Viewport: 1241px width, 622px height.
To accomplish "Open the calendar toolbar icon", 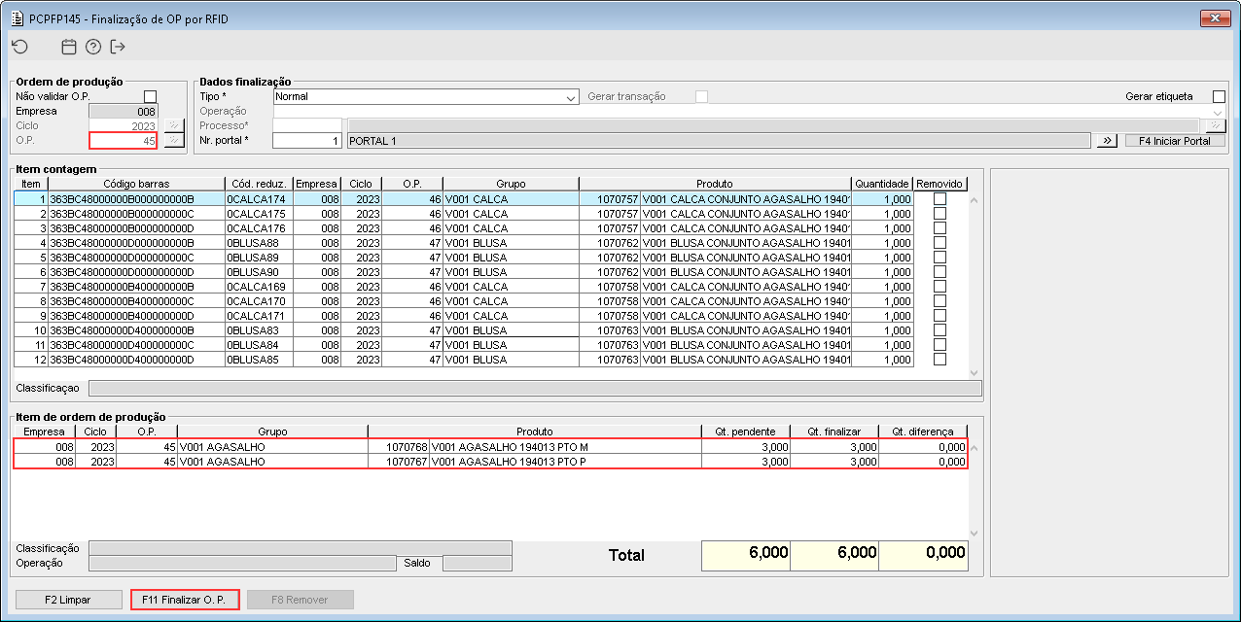I will coord(68,46).
